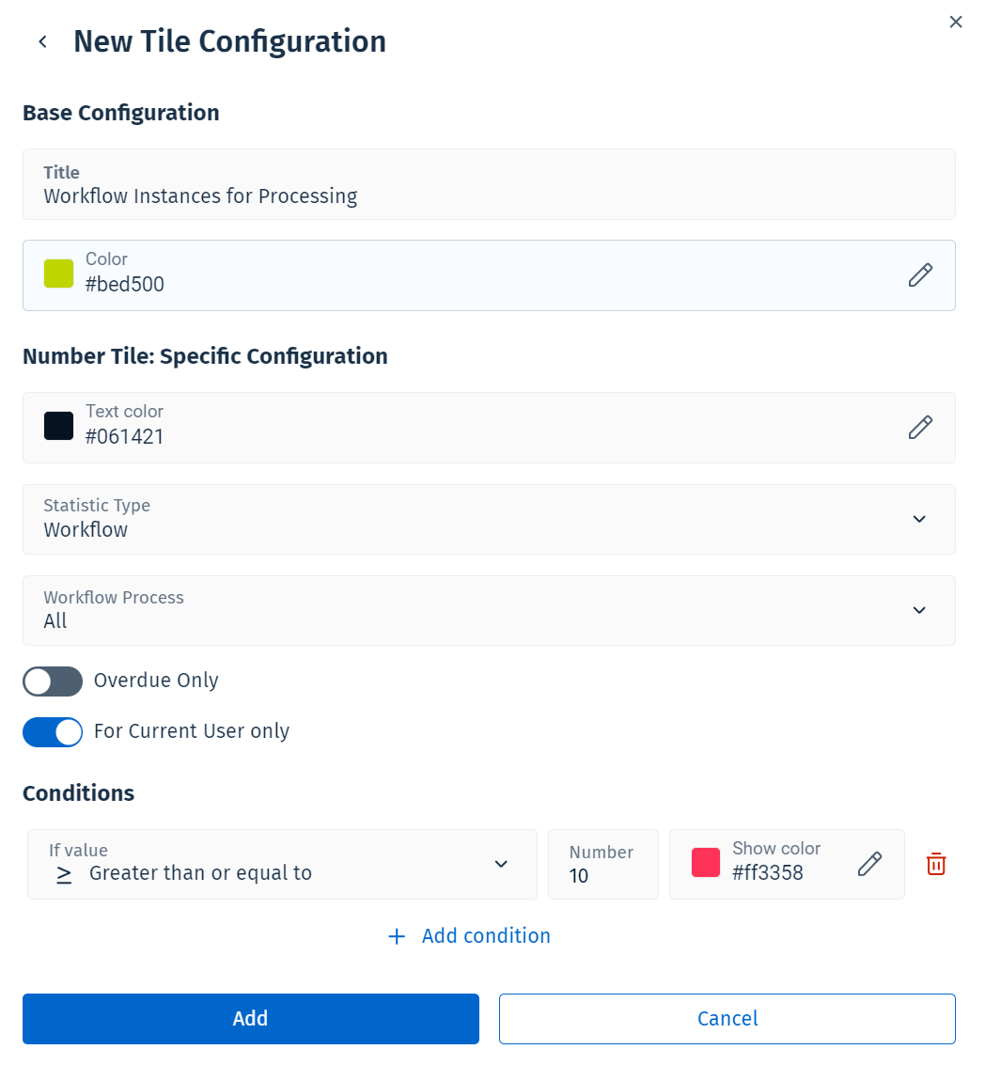The height and width of the screenshot is (1065, 985).
Task: Disable the For Current User only toggle
Action: (53, 732)
